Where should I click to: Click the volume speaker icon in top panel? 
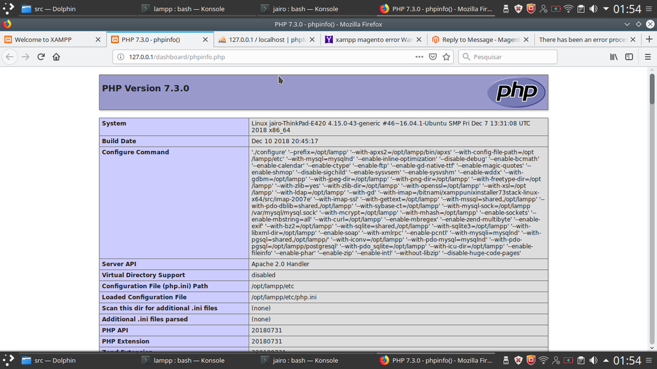coord(594,9)
